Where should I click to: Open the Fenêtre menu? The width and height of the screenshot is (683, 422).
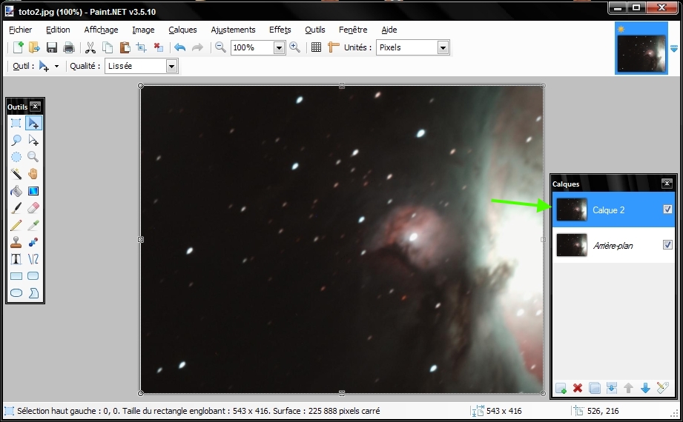pyautogui.click(x=353, y=30)
